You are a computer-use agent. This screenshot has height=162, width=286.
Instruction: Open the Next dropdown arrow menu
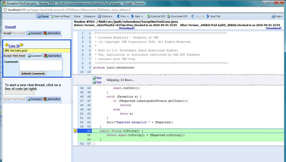(142, 16)
